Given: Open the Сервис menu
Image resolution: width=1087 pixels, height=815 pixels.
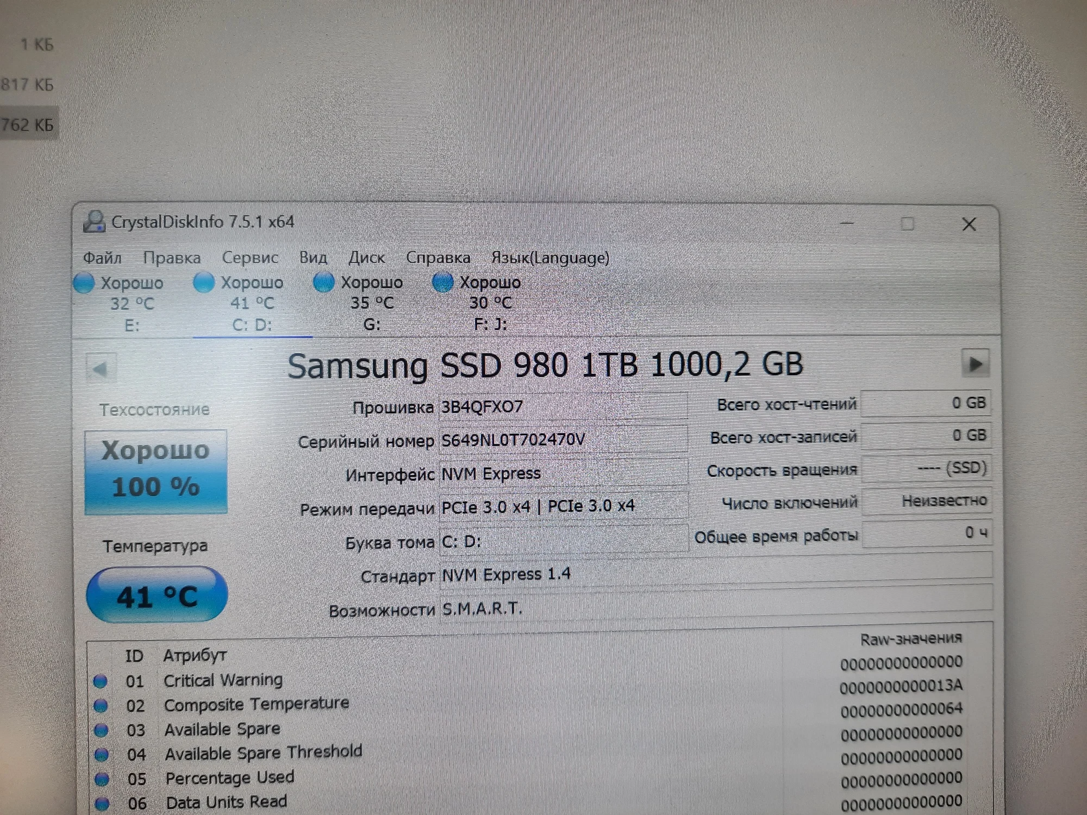Looking at the screenshot, I should 250,258.
